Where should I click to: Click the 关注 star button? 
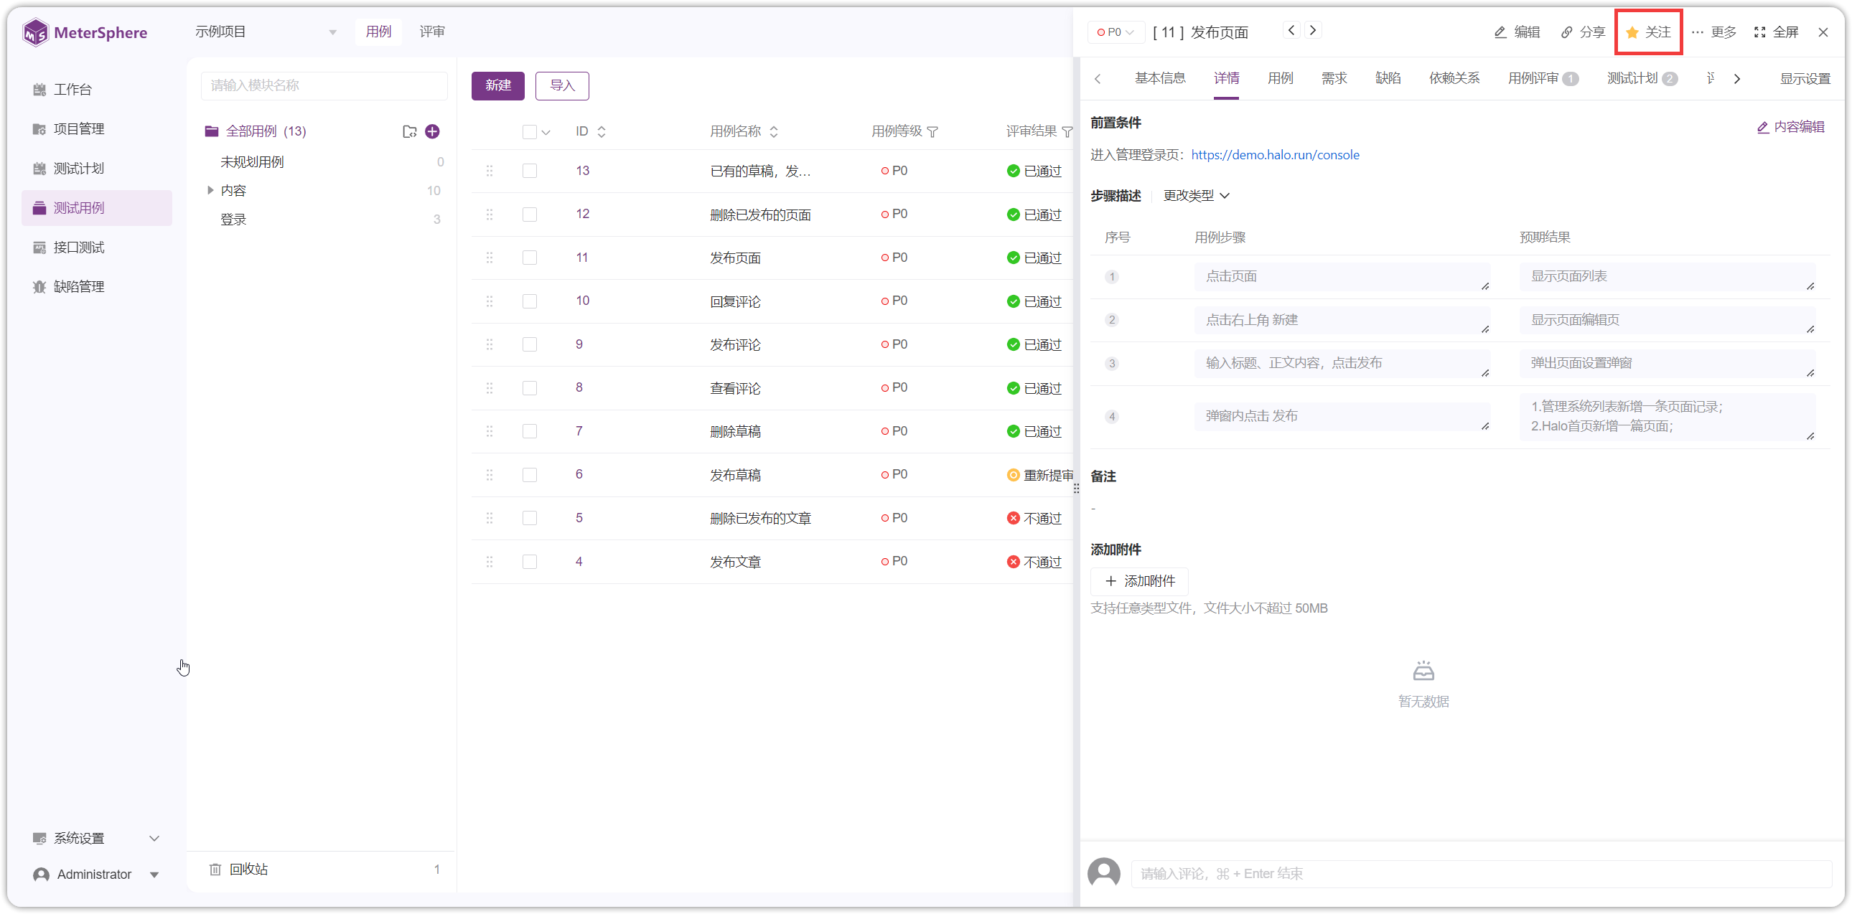point(1648,32)
